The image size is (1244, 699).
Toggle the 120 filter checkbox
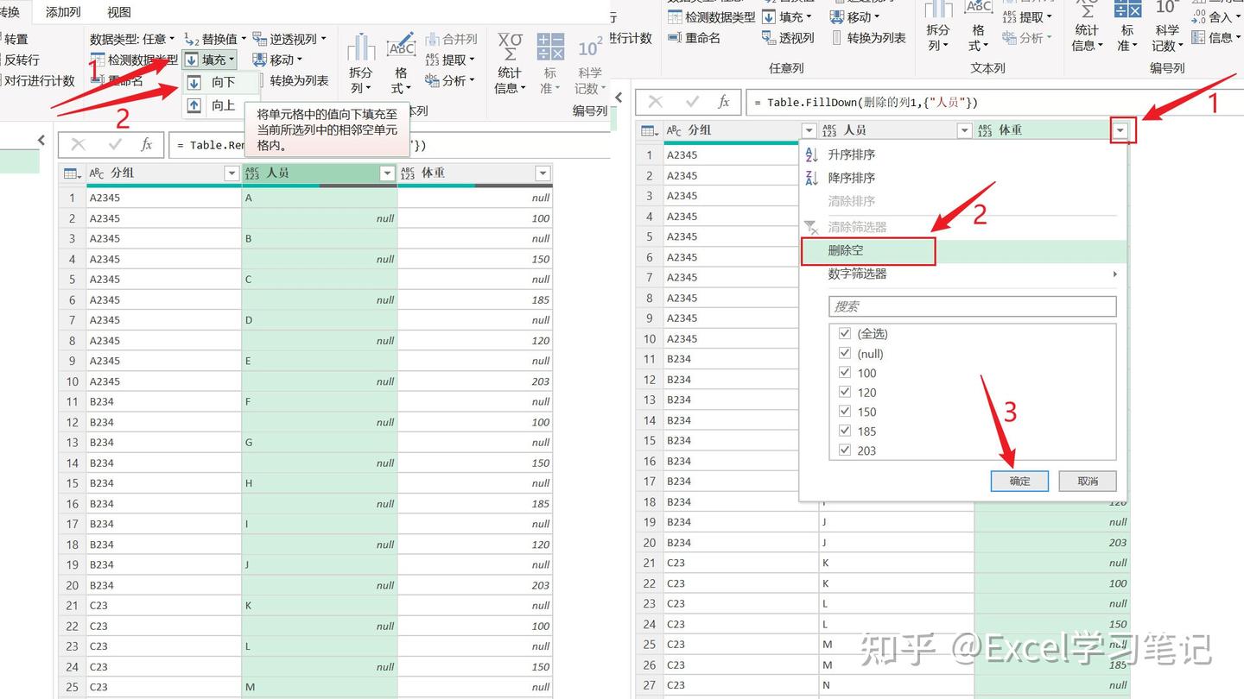click(845, 393)
